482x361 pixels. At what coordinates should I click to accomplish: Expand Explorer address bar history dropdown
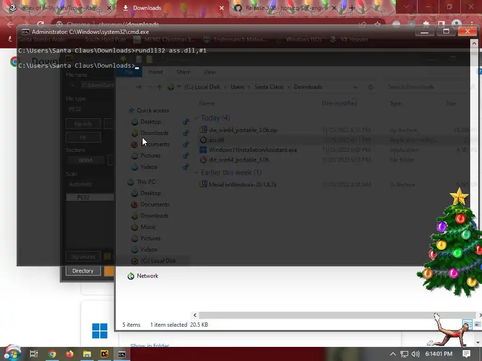[x=355, y=87]
